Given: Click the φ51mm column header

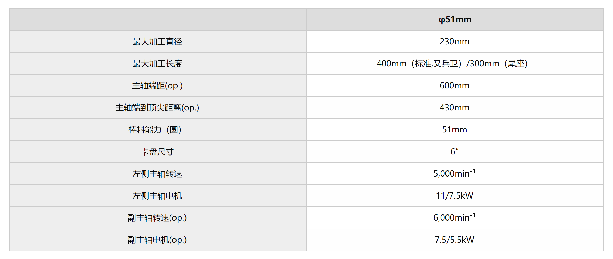Looking at the screenshot, I should [455, 19].
